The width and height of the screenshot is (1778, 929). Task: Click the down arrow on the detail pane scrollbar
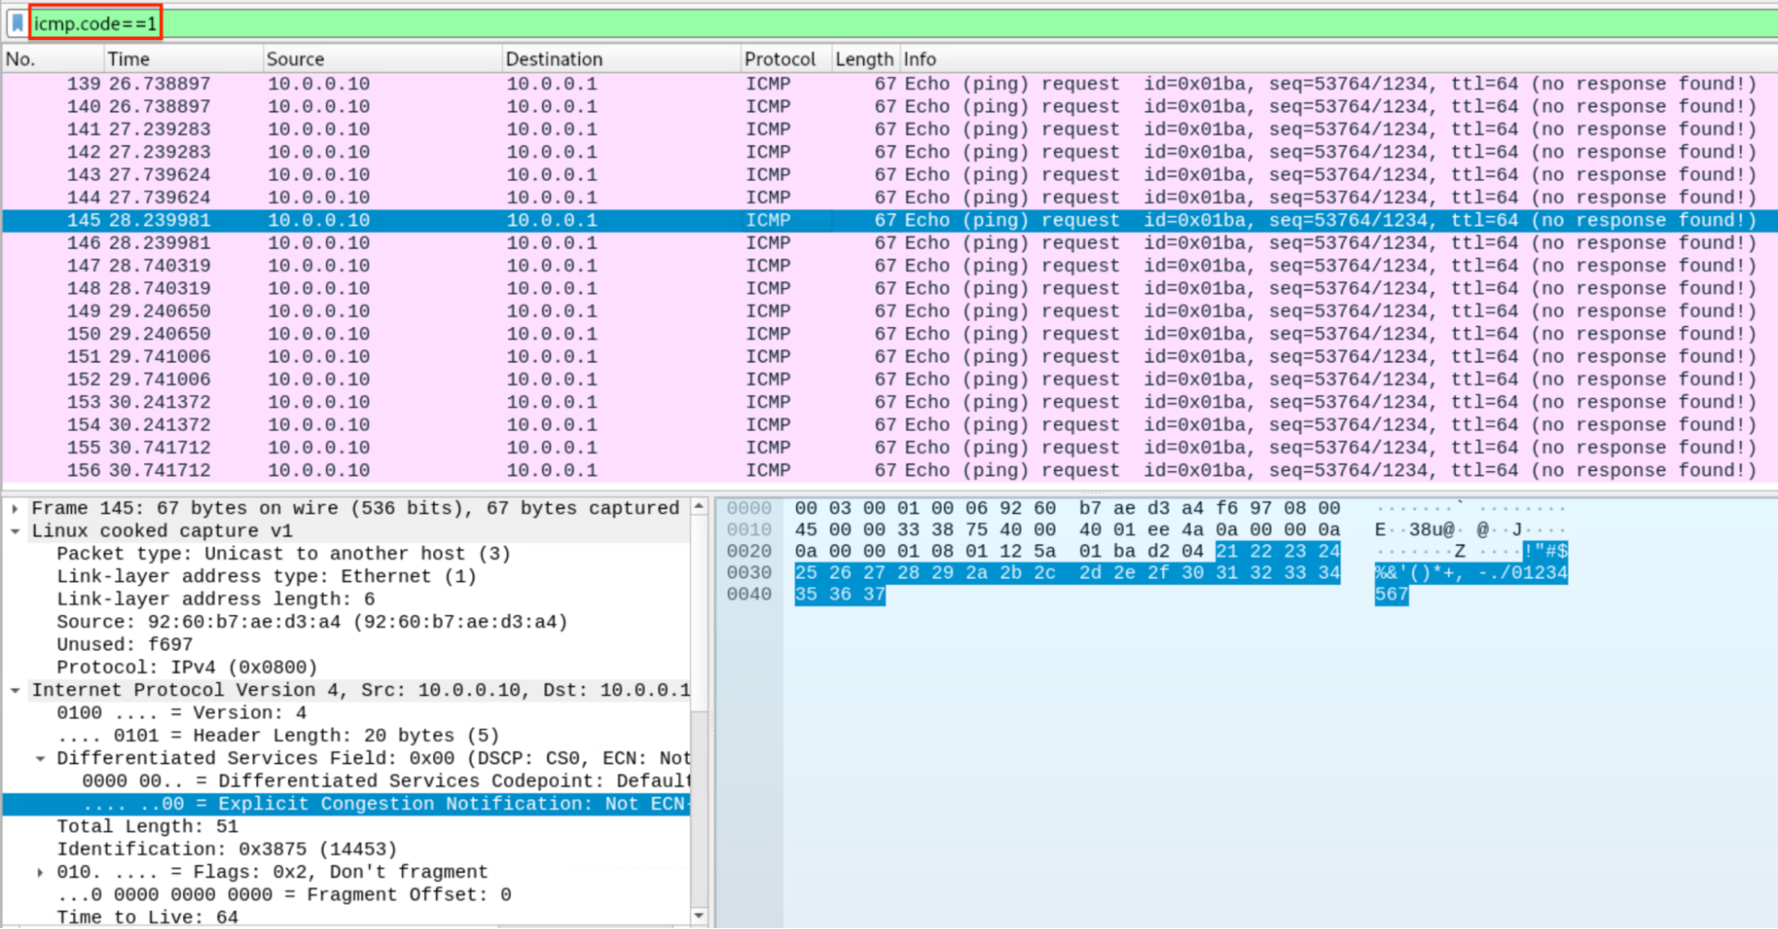pyautogui.click(x=699, y=917)
